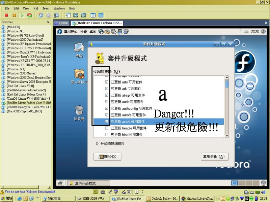Take a snapshot of the virtual machine

click(x=41, y=15)
